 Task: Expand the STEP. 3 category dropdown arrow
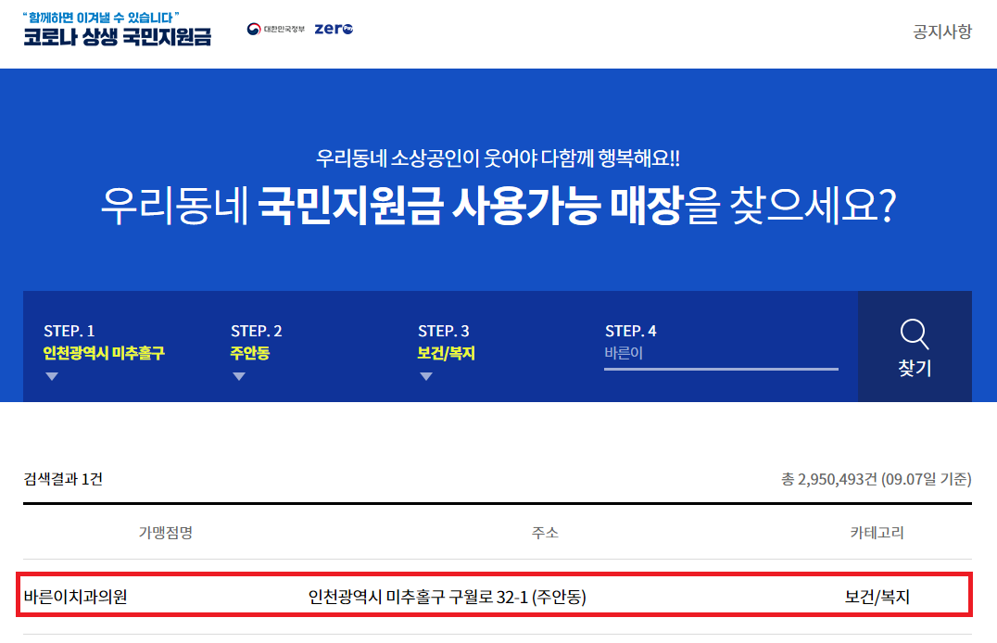(x=426, y=376)
